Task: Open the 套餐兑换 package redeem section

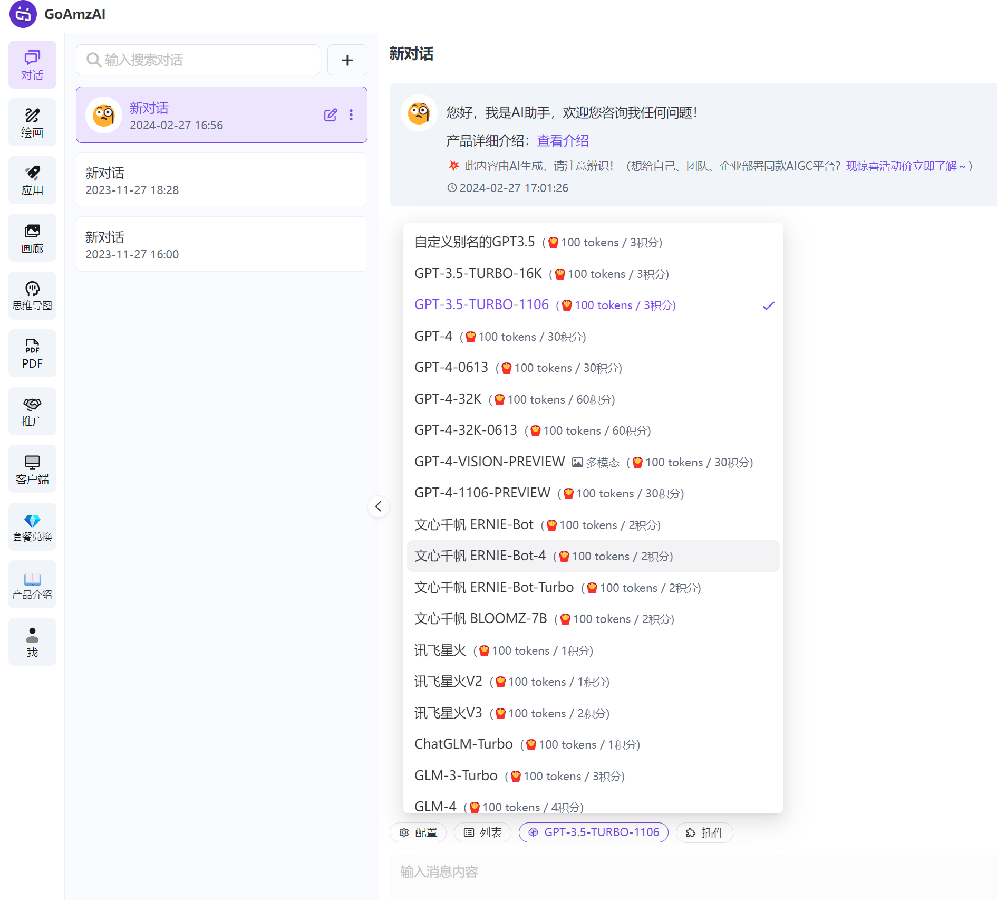Action: point(32,527)
